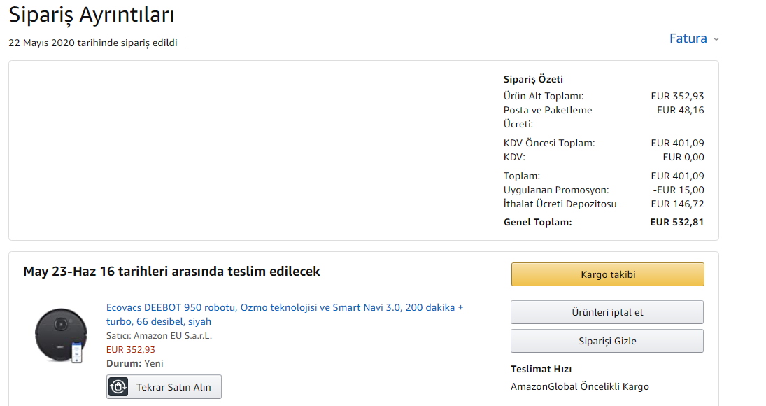766x406 pixels.
Task: Click the Sipariş Özeti heading
Action: point(534,79)
